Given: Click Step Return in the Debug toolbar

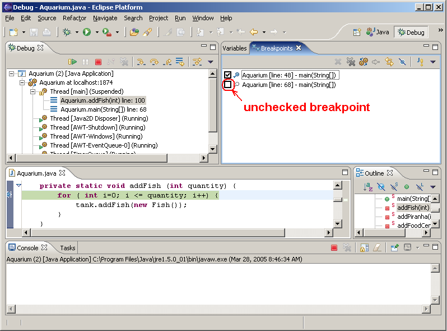Looking at the screenshot, I should (167, 62).
